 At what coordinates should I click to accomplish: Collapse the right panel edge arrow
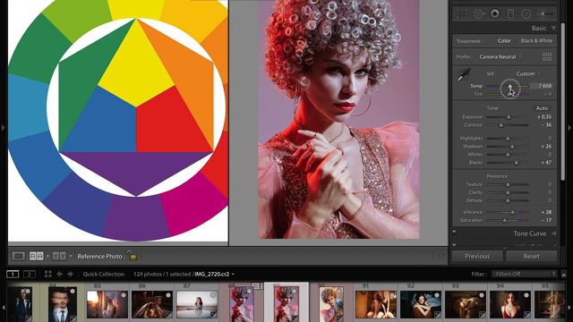pos(569,127)
